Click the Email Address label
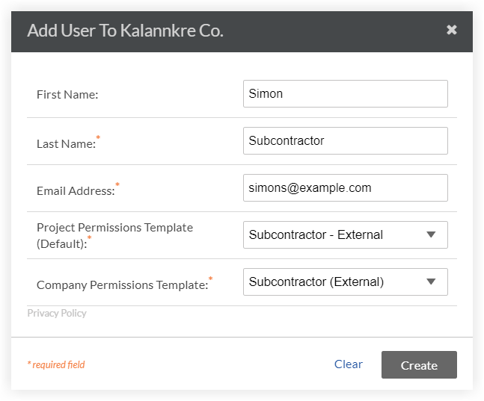 point(75,190)
